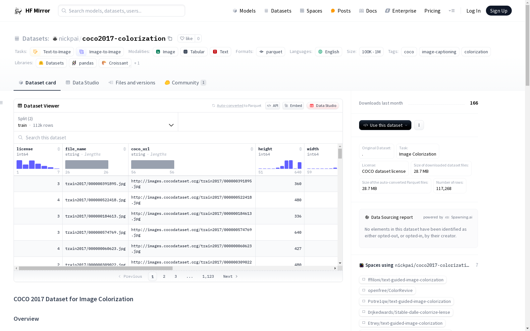This screenshot has height=331, width=530.
Task: Open the fffiloni/text-guided-image-colorization space
Action: 403,280
